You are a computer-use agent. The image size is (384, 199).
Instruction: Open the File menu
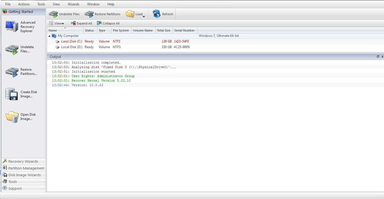click(8, 4)
